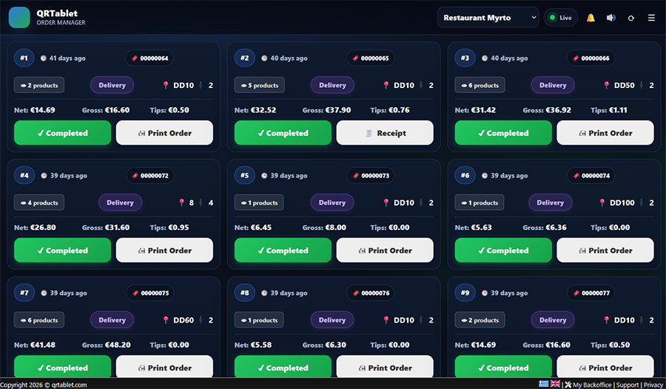The image size is (666, 389).
Task: Switch language to English flag
Action: pyautogui.click(x=555, y=384)
